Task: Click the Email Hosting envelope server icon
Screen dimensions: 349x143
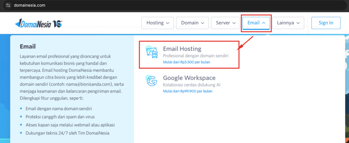Action: (151, 52)
